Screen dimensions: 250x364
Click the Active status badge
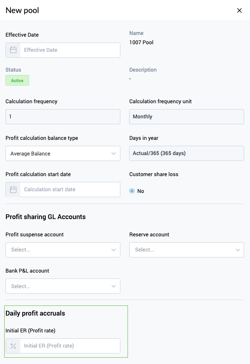pyautogui.click(x=17, y=80)
